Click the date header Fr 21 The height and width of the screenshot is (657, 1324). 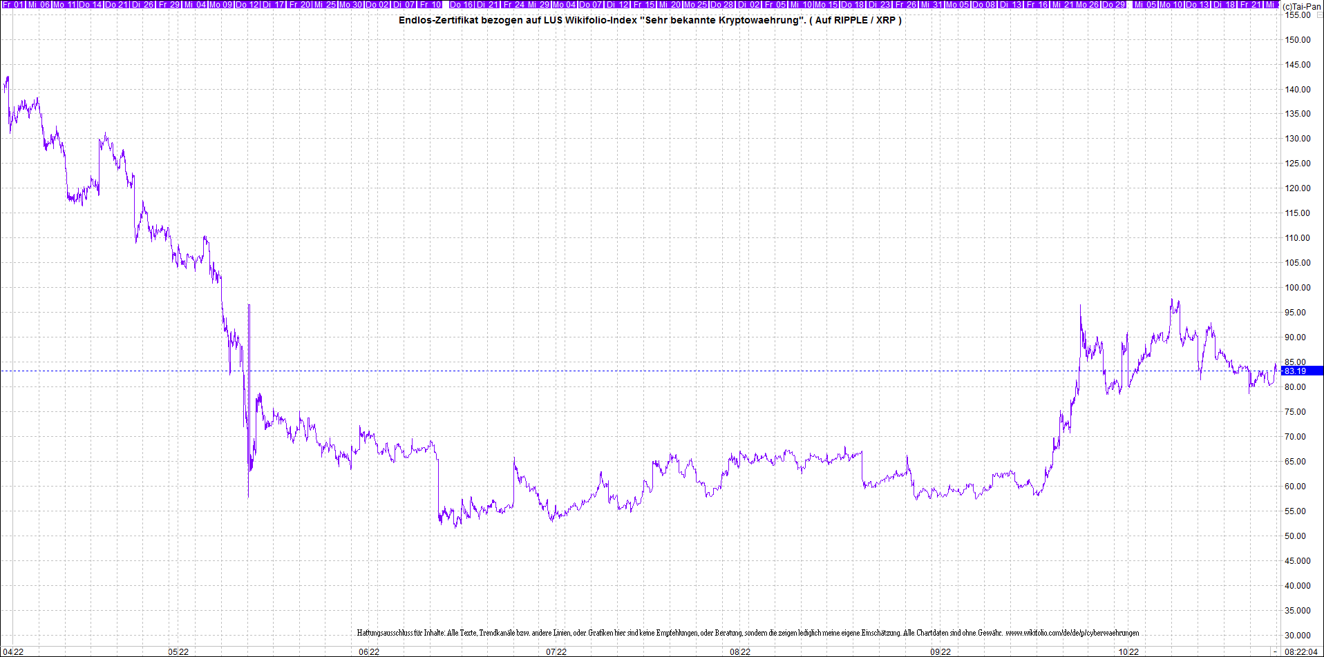[1250, 4]
